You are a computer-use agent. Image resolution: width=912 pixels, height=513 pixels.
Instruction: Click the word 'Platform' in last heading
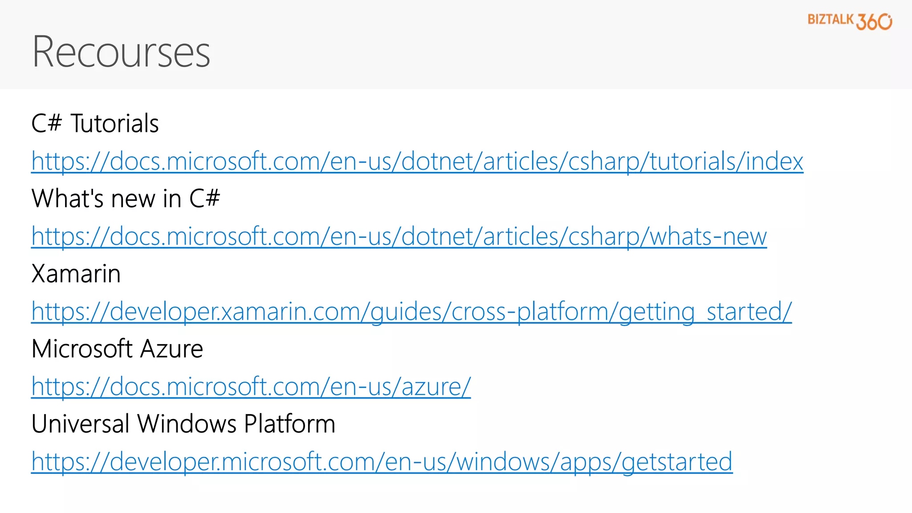(x=289, y=424)
